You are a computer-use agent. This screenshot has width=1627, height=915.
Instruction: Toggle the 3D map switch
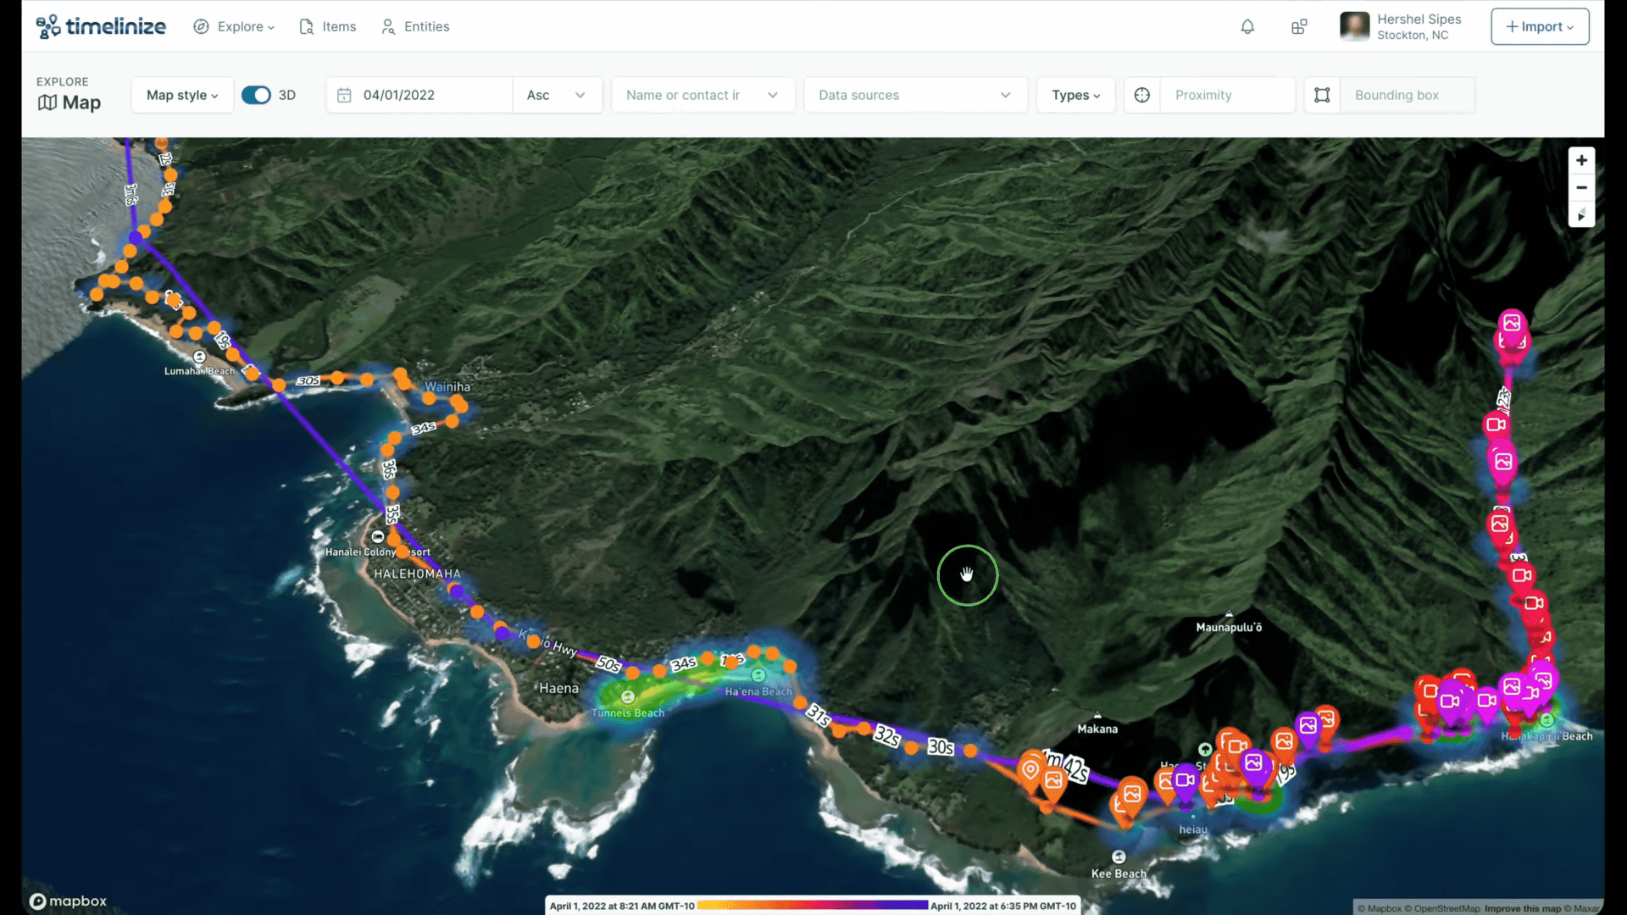(256, 95)
